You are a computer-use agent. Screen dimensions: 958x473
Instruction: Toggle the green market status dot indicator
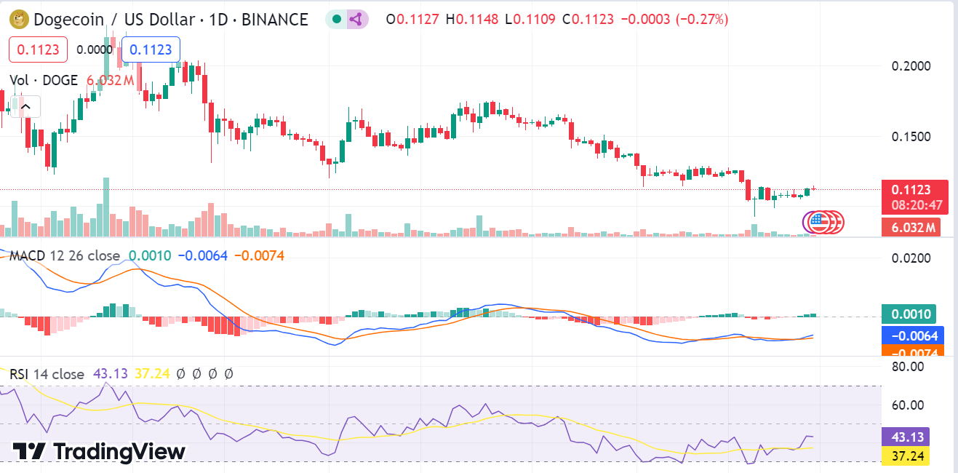coord(338,20)
